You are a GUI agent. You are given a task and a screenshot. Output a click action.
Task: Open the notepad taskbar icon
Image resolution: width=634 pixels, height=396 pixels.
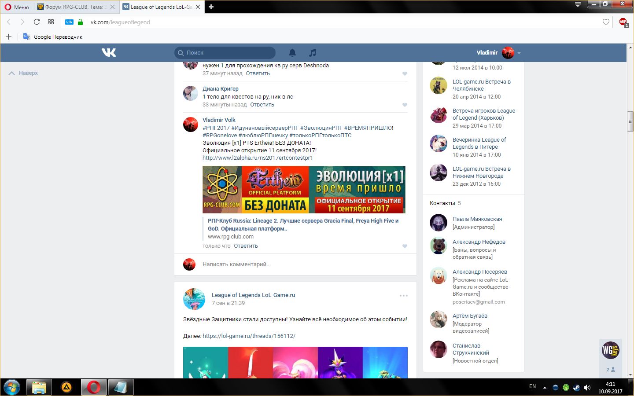121,387
